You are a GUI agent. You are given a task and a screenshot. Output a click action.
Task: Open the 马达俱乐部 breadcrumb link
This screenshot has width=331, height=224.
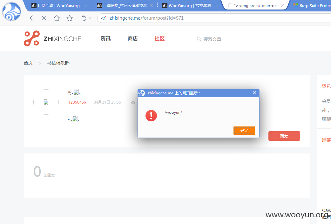[x=58, y=63]
